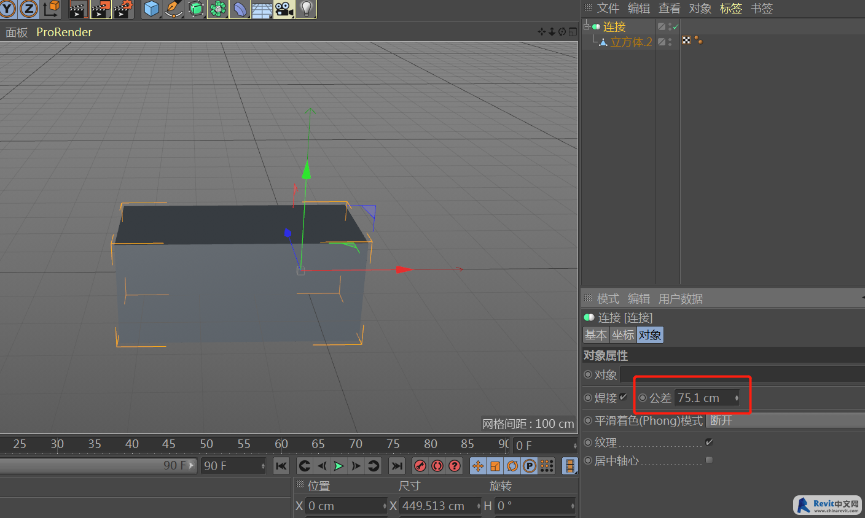Click the viewport rotate navigation icon
865x518 pixels.
(x=562, y=32)
